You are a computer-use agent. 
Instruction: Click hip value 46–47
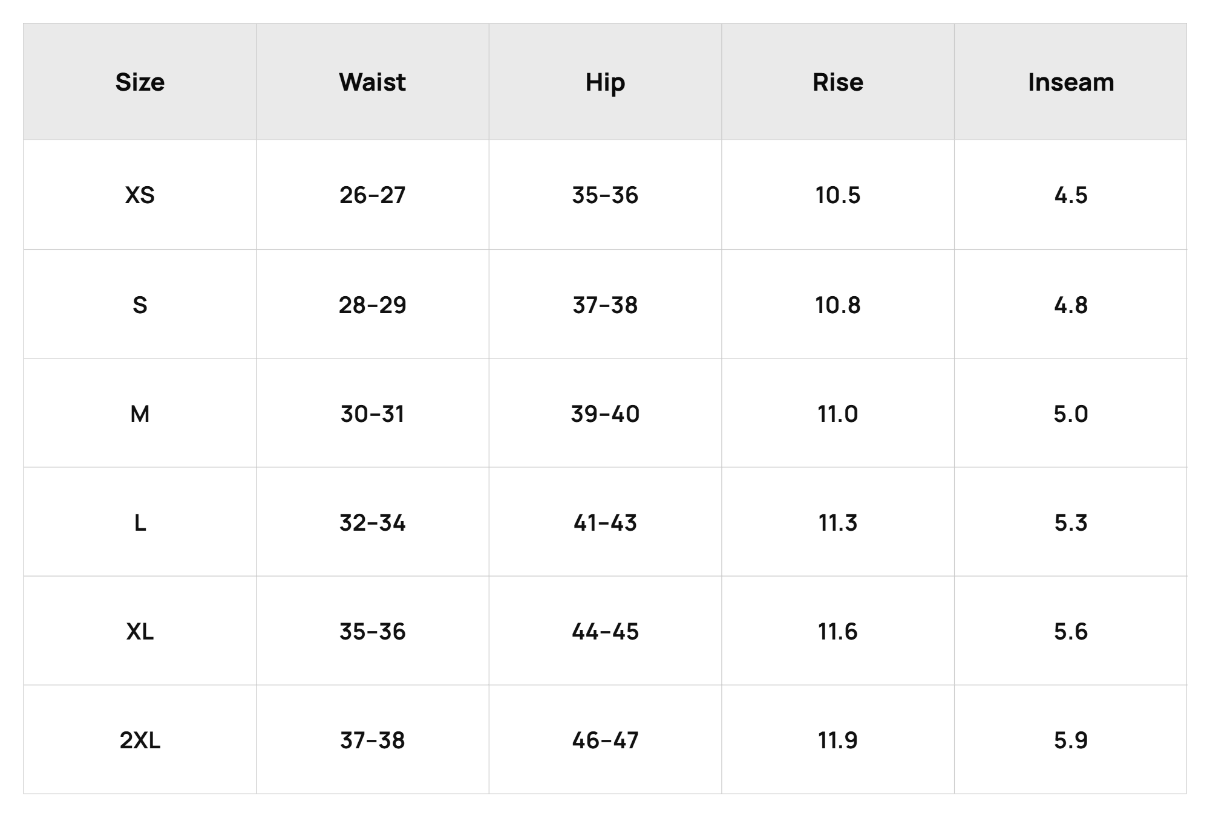[x=605, y=740]
